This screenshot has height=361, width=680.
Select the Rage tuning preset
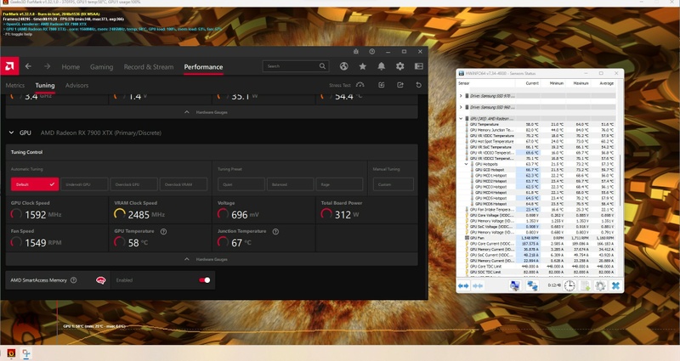(x=339, y=184)
